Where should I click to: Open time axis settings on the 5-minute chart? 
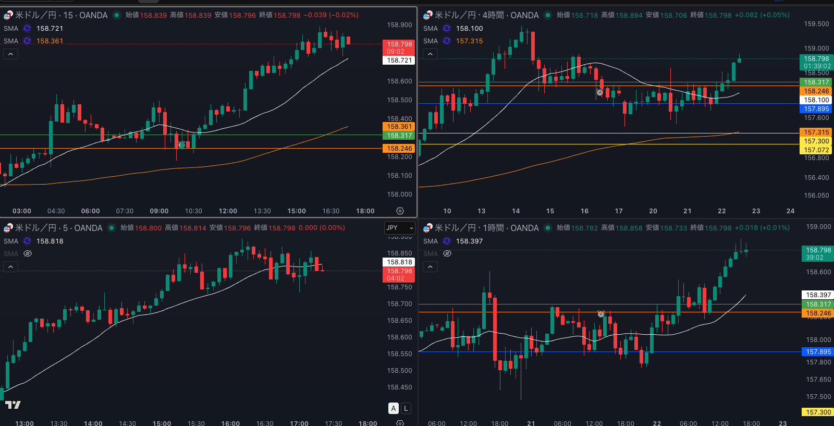400,423
